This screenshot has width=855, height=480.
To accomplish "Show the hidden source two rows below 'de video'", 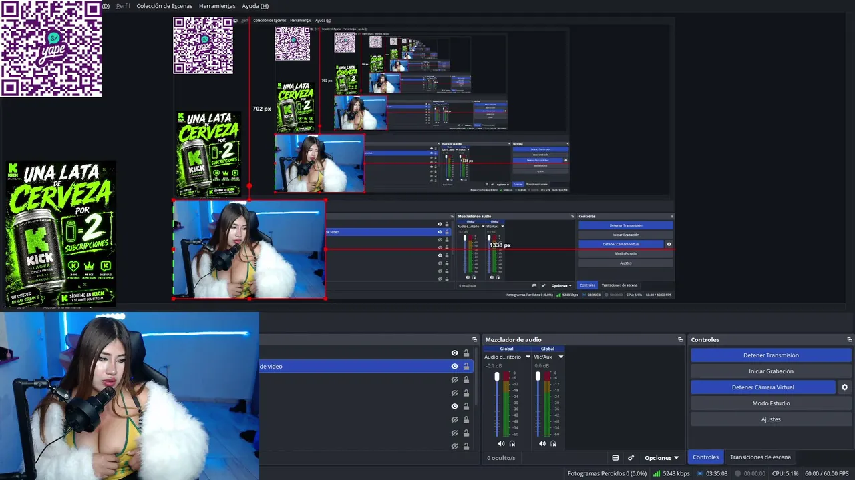I will click(x=454, y=393).
